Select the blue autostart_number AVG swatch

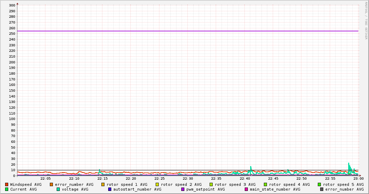110,189
